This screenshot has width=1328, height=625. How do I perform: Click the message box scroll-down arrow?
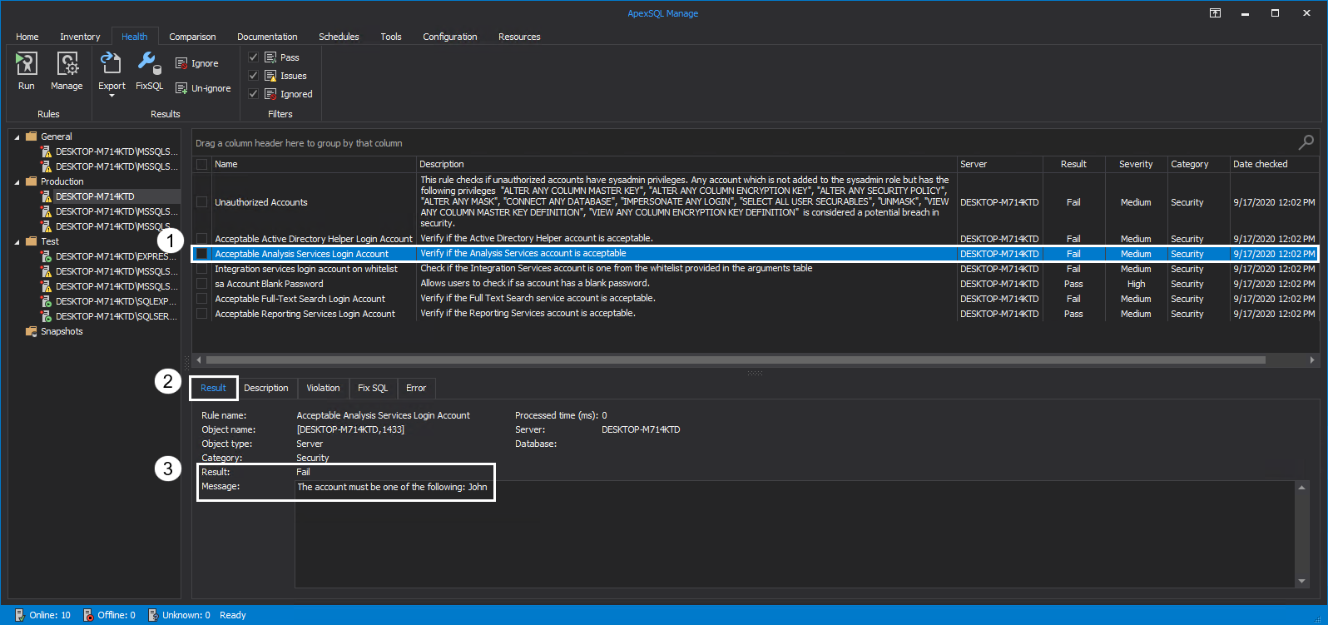coord(1302,581)
